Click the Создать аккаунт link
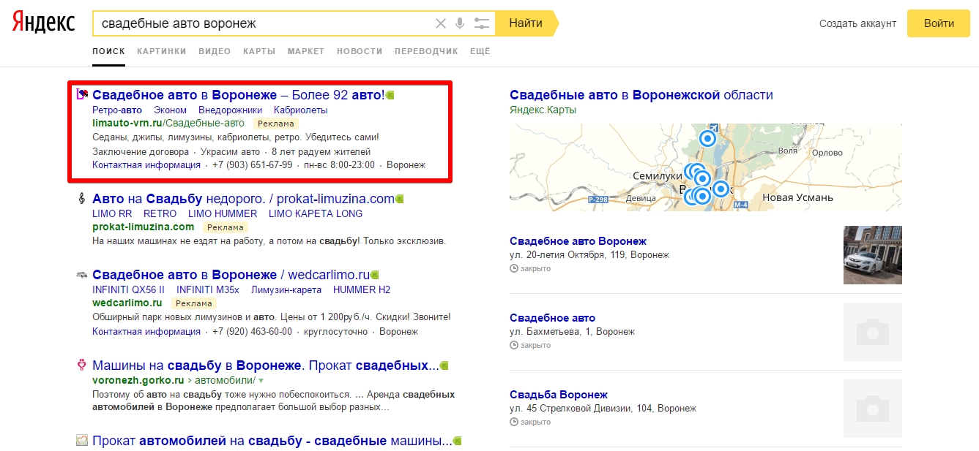The image size is (979, 451). (x=857, y=23)
